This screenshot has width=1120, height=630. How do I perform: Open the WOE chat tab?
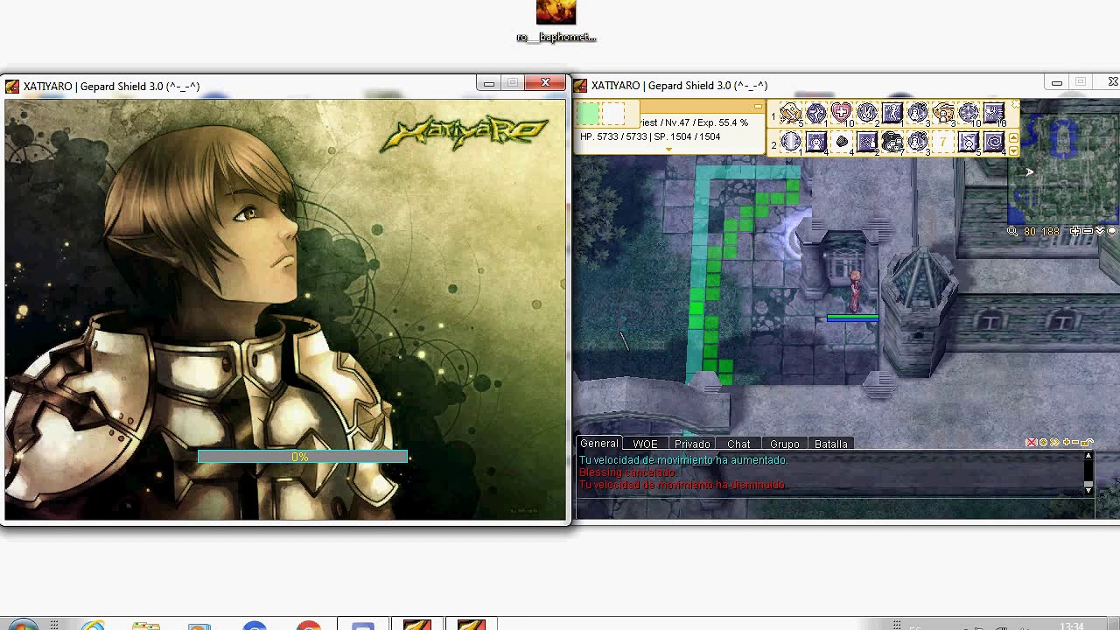[x=645, y=444]
